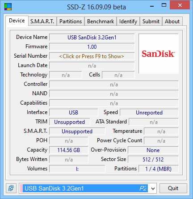Image resolution: width=193 pixels, height=199 pixels.
Task: Click the Partitions value 1 / 4 (MBR)
Action: (158, 169)
